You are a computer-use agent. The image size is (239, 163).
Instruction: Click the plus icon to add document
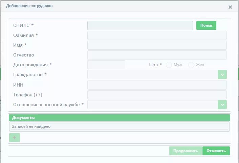tap(15, 138)
